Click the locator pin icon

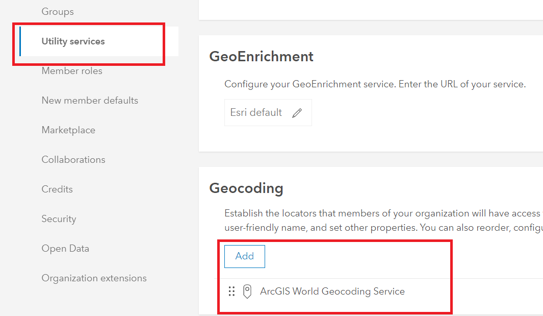(x=247, y=291)
